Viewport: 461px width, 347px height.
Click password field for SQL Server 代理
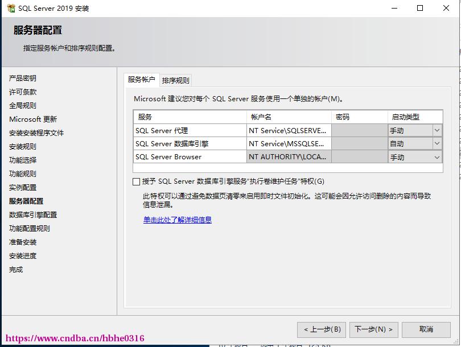[x=360, y=130]
